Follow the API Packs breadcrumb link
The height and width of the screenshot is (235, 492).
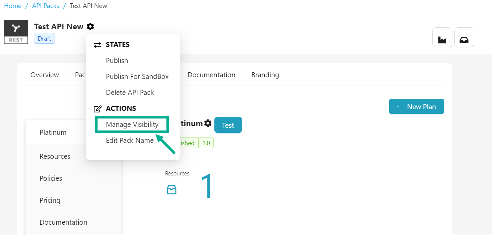[x=46, y=6]
